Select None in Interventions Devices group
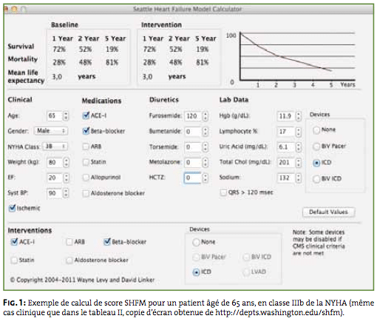377x327 pixels. coord(196,242)
